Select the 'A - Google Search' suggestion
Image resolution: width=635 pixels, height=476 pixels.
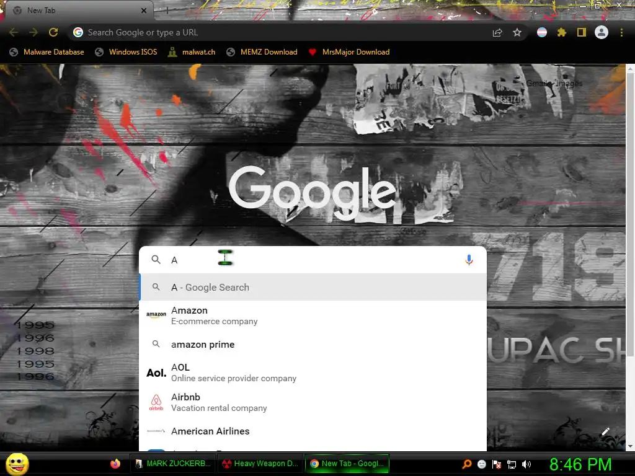[313, 287]
